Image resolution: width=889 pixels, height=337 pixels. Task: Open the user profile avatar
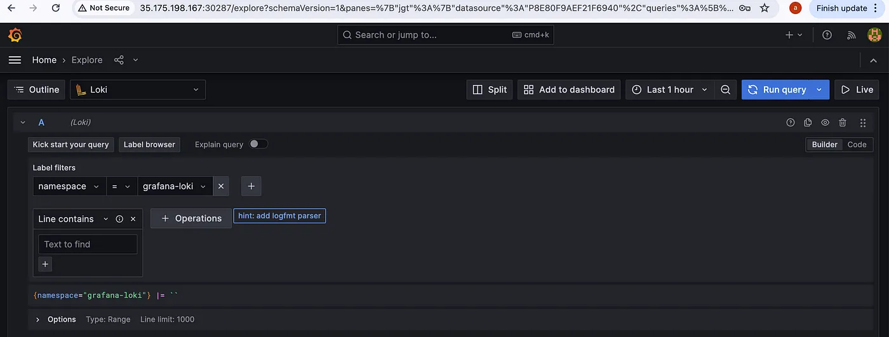[874, 35]
